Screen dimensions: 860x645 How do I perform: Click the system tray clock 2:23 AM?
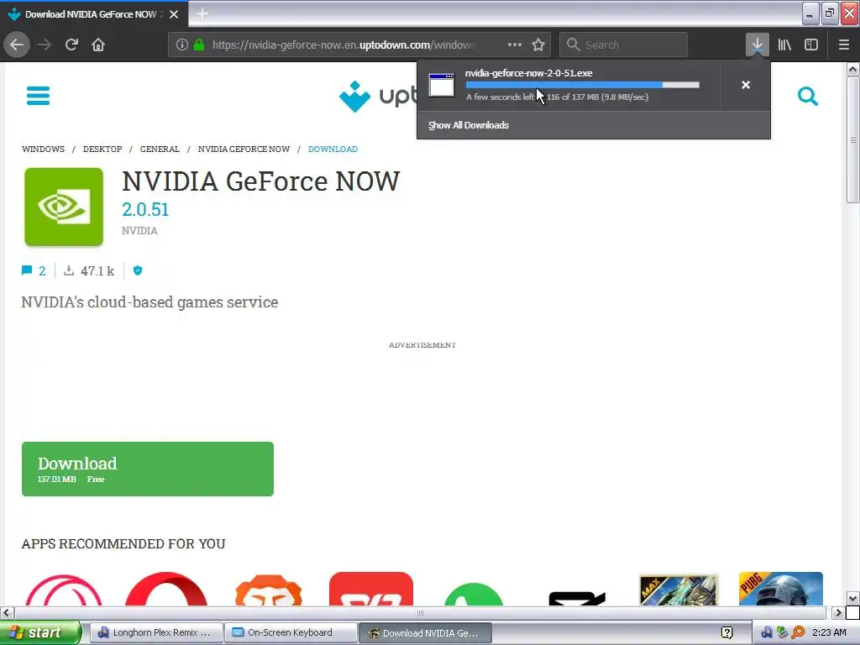pyautogui.click(x=829, y=633)
